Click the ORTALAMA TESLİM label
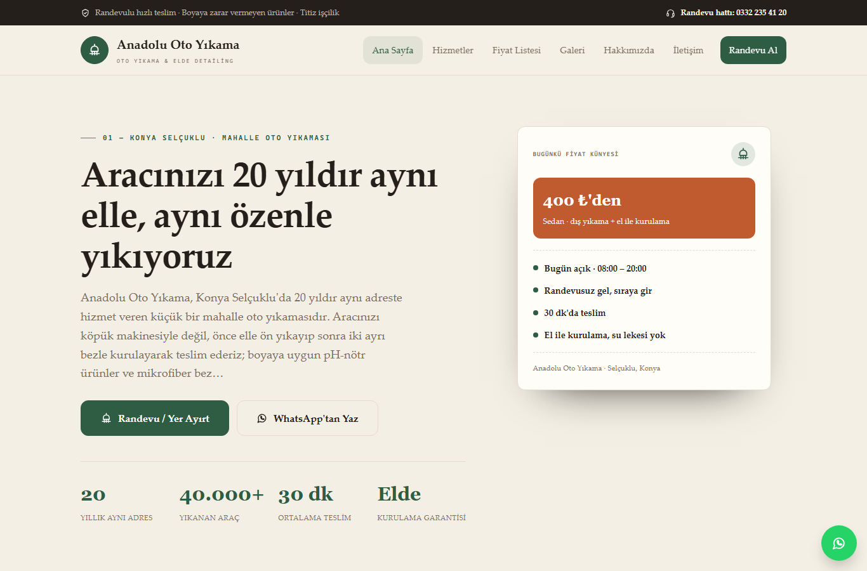Image resolution: width=867 pixels, height=571 pixels. 315,518
